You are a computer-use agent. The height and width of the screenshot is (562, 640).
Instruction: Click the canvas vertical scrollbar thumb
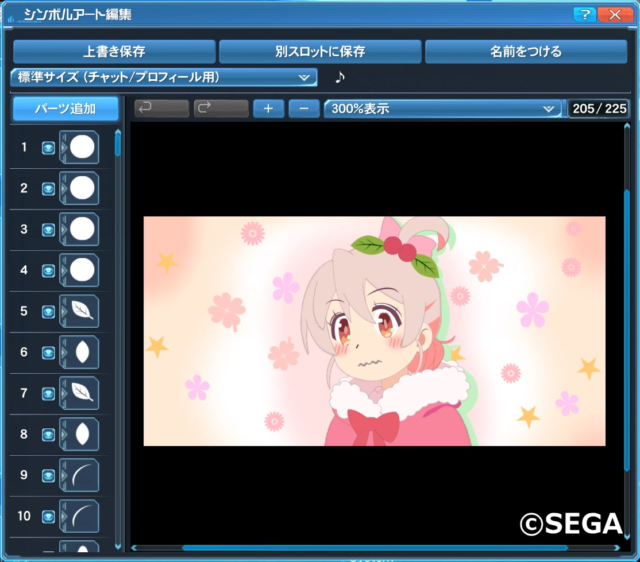(627, 330)
